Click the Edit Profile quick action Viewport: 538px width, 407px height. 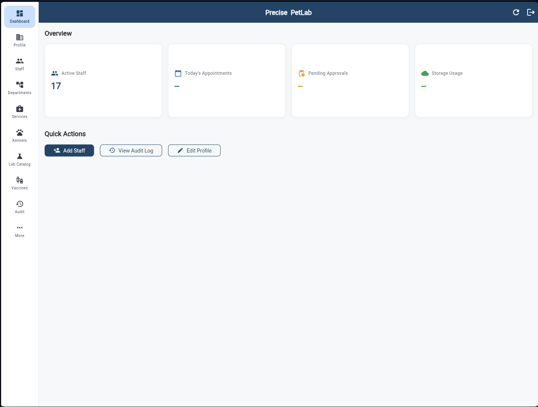pos(194,150)
